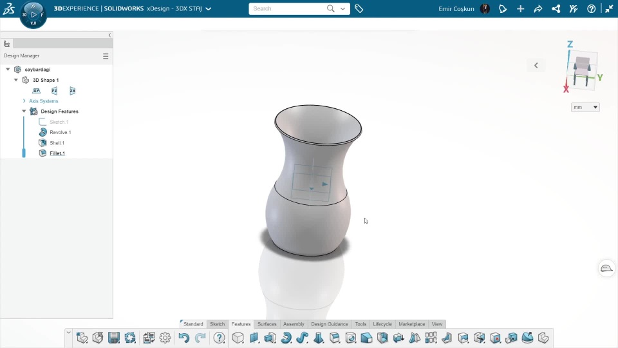
Task: Select Sketch.1 in the feature tree
Action: [59, 122]
